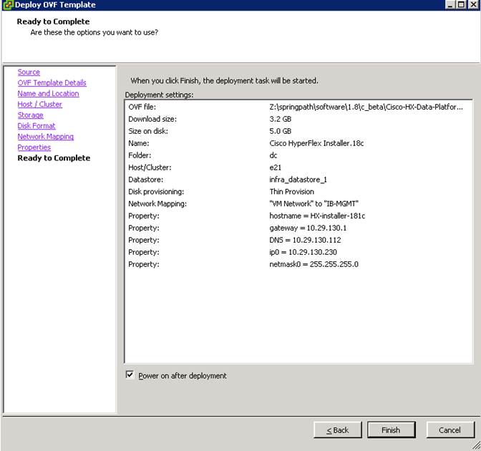Viewport: 481px width, 451px height.
Task: Select the "VM Network" to "IB-MGMT" mapping
Action: click(x=314, y=204)
